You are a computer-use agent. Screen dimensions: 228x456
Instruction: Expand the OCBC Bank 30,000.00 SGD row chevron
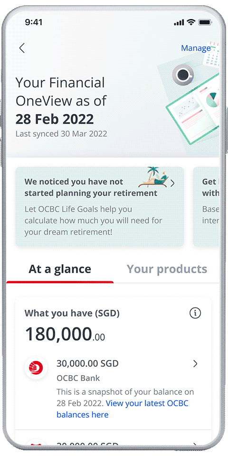195,363
